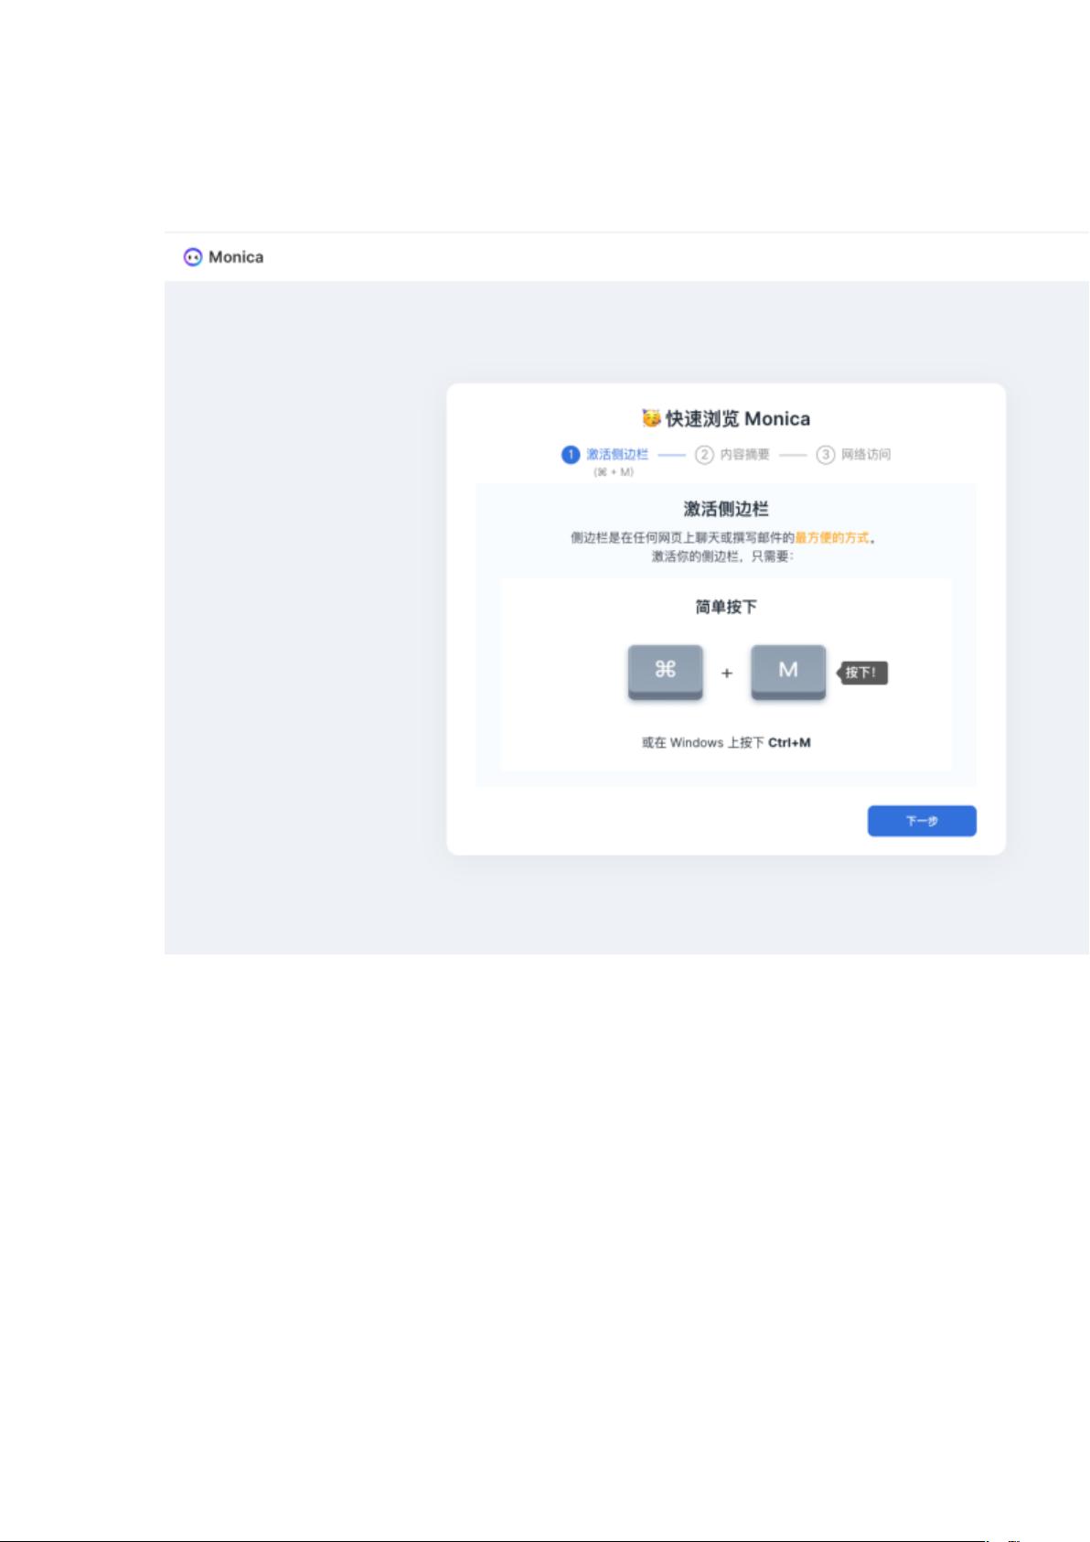Click the 简单按下 text
Viewport: 1090px width, 1542px height.
(726, 607)
